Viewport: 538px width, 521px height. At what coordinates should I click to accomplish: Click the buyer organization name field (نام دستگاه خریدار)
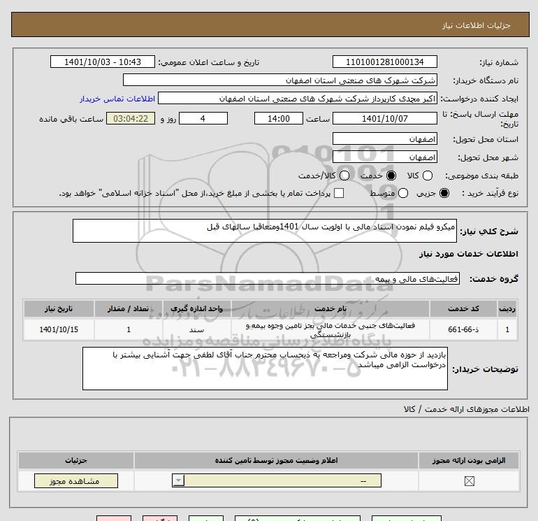tap(280, 80)
